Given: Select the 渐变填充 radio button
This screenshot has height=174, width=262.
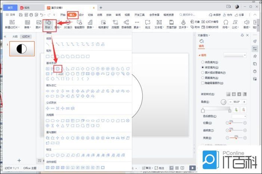Looking at the screenshot, I should point(203,67).
